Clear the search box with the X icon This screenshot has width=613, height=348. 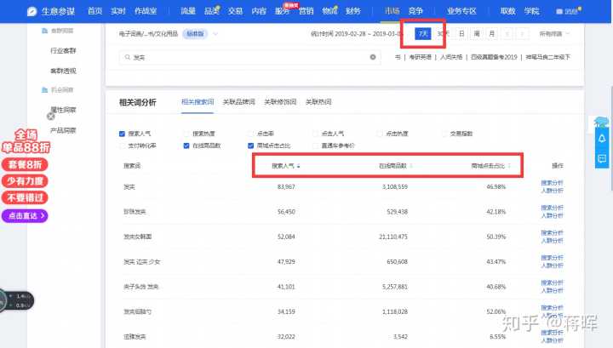[x=372, y=57]
